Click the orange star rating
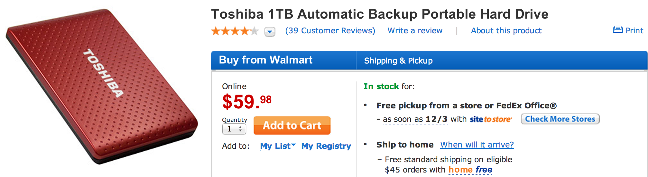Image resolution: width=648 pixels, height=177 pixels. pyautogui.click(x=235, y=31)
